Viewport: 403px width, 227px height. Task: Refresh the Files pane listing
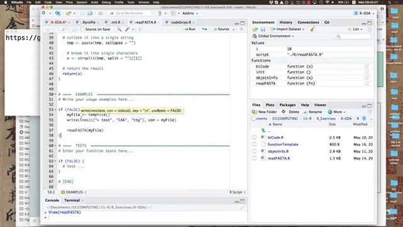pos(370,112)
